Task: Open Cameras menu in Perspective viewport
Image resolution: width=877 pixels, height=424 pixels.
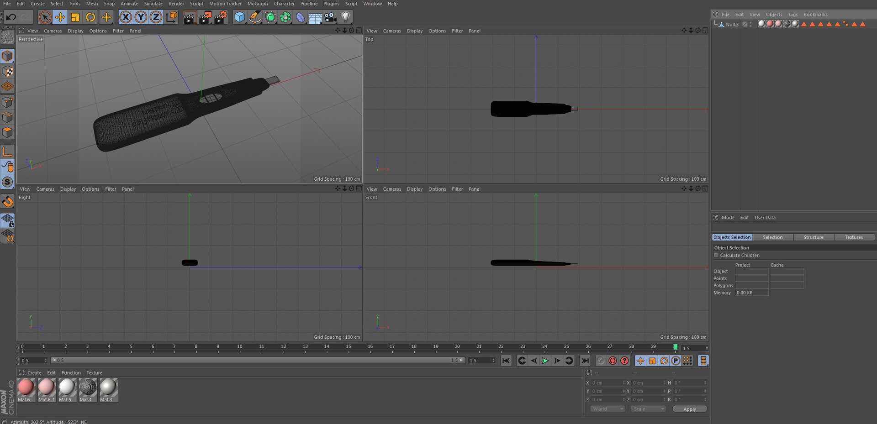Action: 53,31
